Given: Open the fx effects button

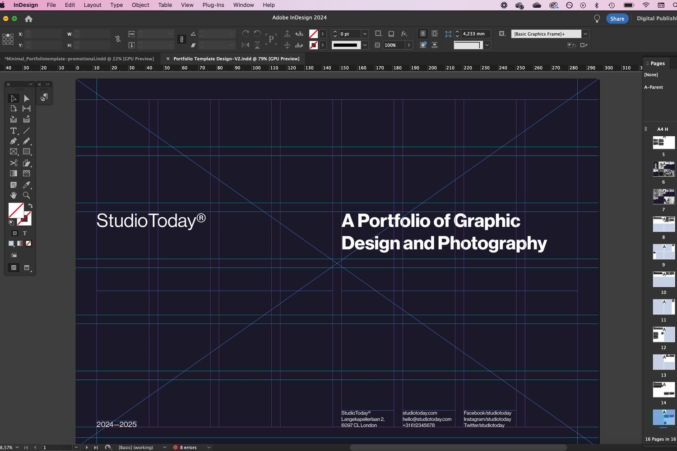Looking at the screenshot, I should click(404, 34).
